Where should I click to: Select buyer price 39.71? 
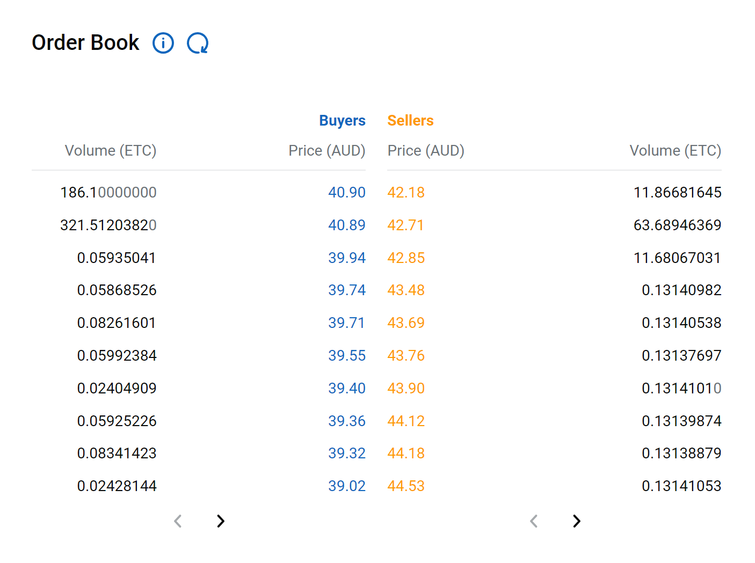click(347, 323)
